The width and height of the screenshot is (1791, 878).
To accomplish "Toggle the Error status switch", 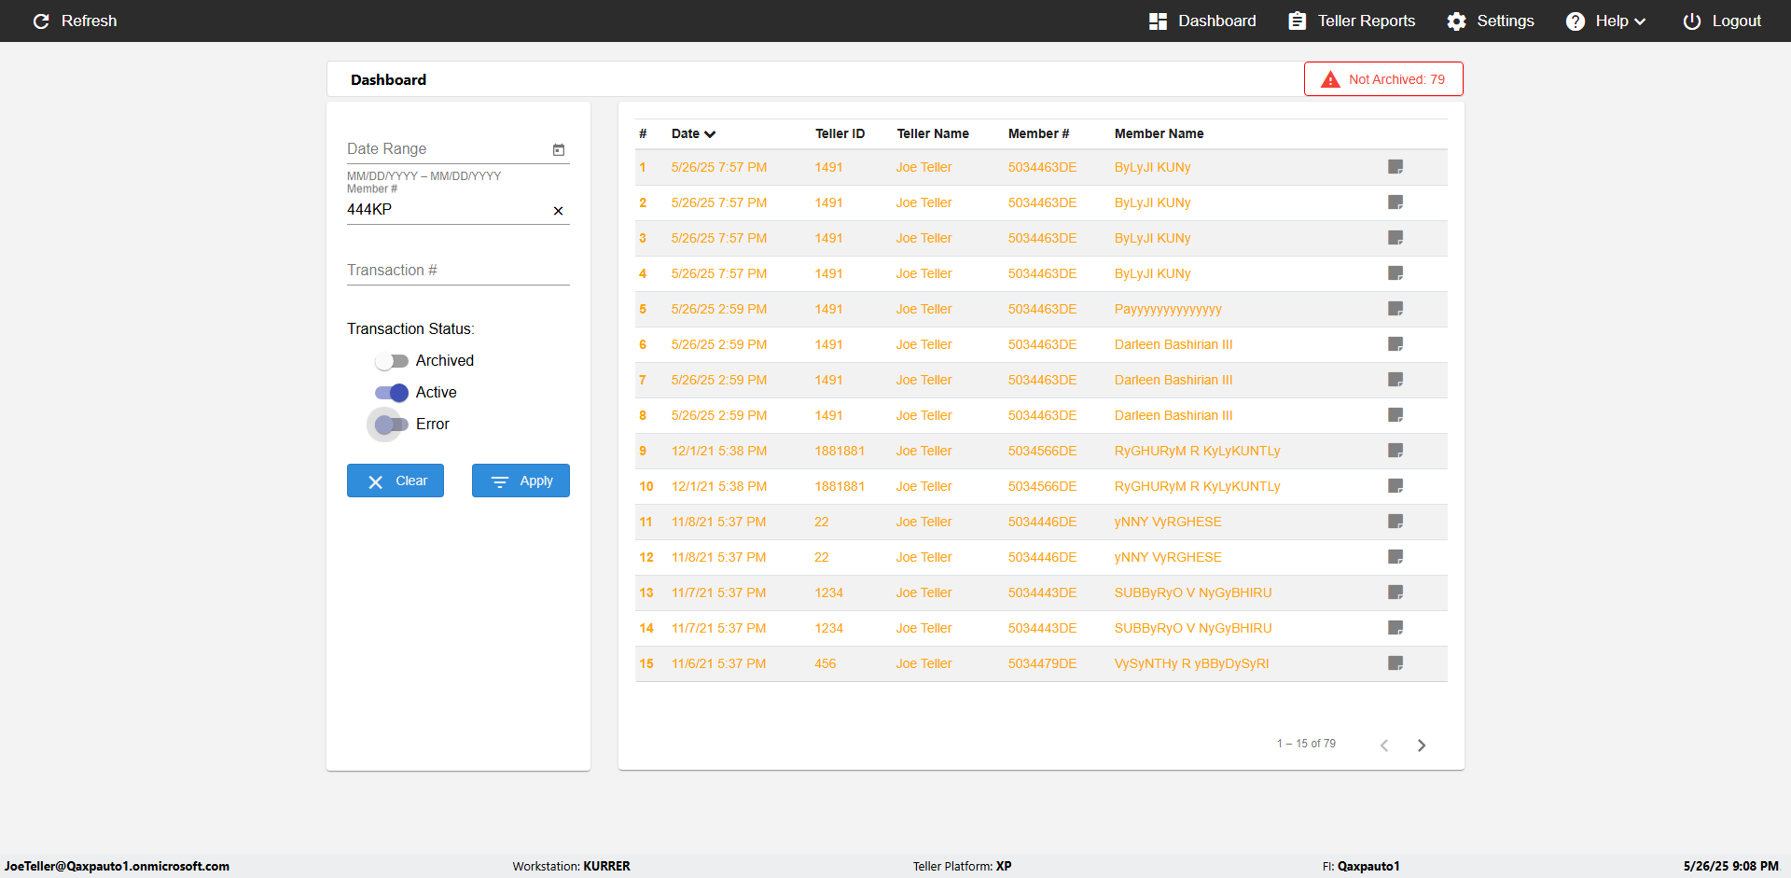I will tap(392, 425).
